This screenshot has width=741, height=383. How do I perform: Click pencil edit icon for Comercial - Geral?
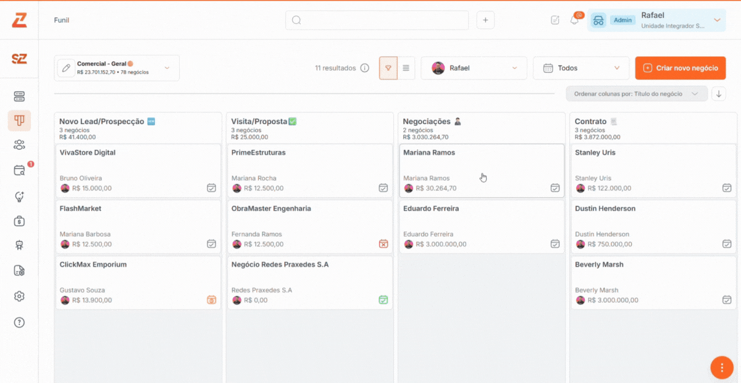(x=66, y=68)
